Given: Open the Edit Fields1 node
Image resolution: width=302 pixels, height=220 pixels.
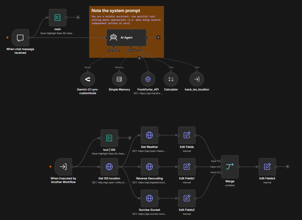Looking at the screenshot, I should pos(187,167).
